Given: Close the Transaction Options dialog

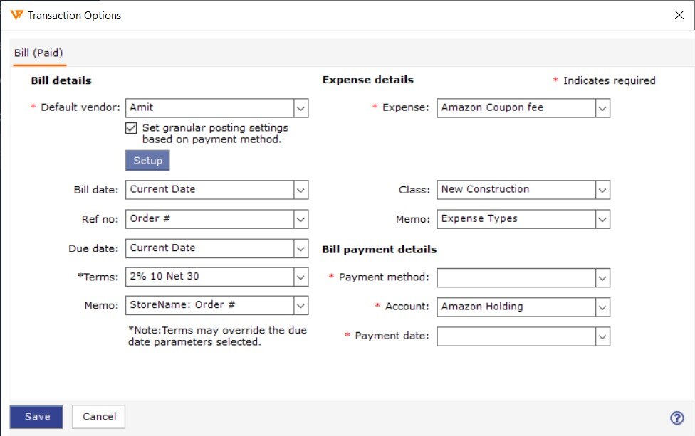Looking at the screenshot, I should (x=679, y=15).
